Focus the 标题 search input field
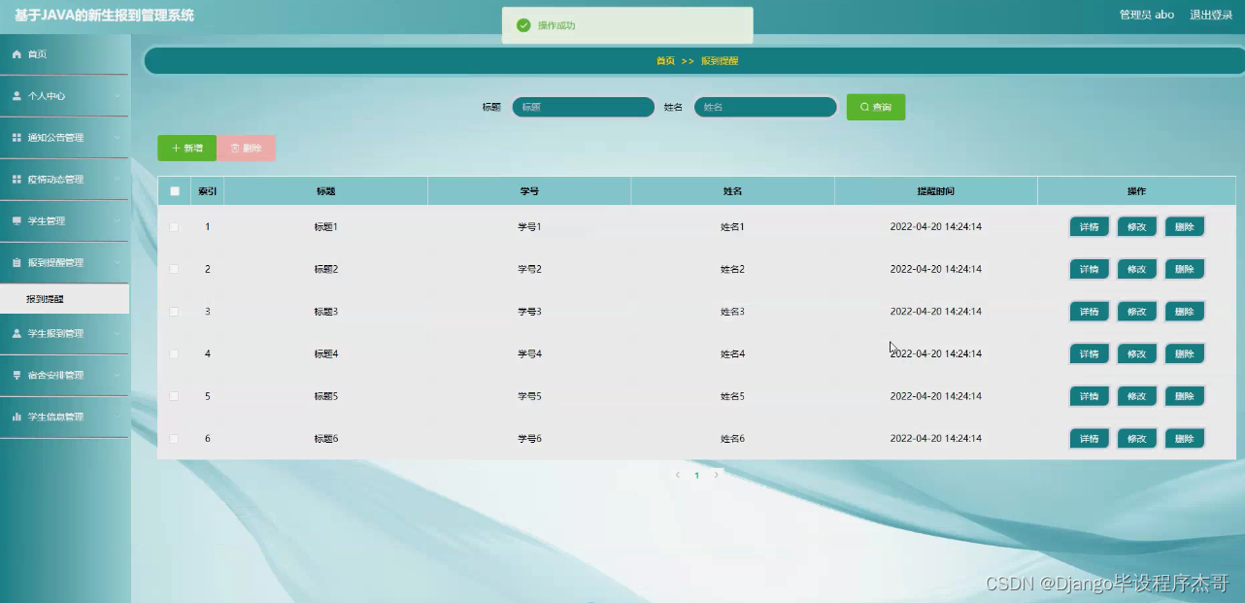1245x603 pixels. pyautogui.click(x=584, y=107)
